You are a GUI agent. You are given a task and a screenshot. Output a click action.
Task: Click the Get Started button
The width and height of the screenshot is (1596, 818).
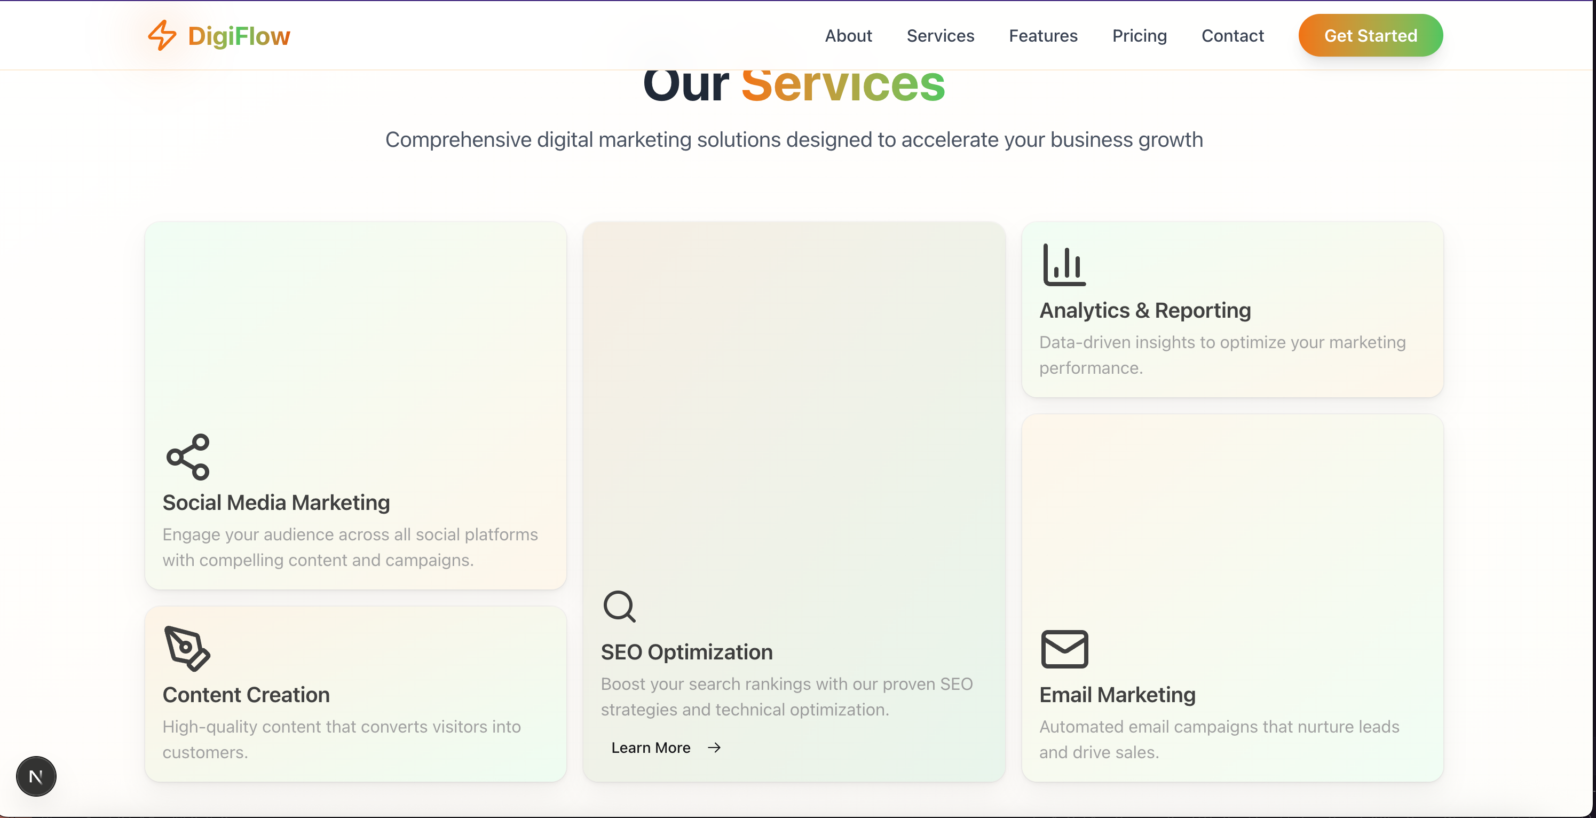[x=1371, y=35]
